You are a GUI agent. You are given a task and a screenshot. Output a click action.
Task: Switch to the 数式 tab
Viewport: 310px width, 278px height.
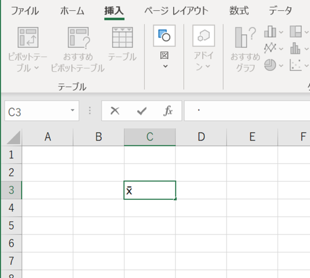(239, 11)
